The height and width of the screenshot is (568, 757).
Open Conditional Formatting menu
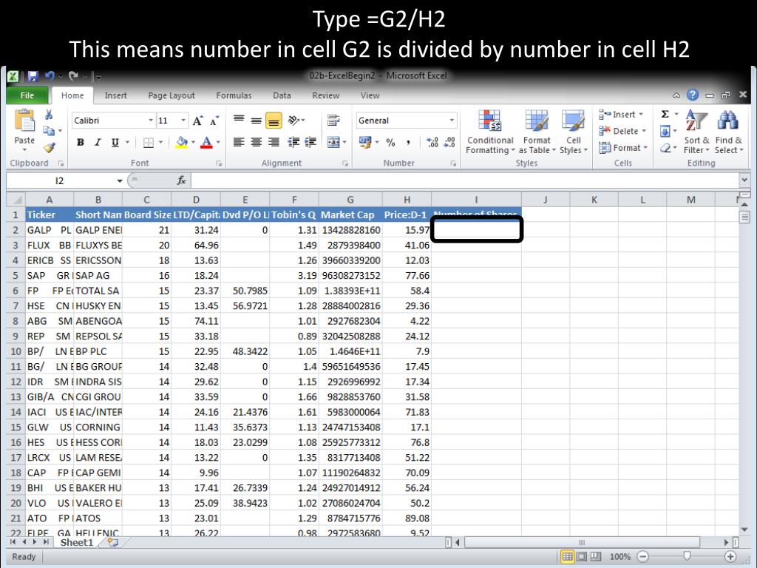(490, 132)
